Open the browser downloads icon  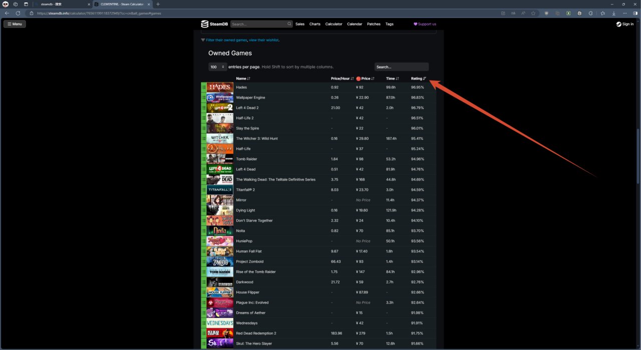click(x=613, y=13)
